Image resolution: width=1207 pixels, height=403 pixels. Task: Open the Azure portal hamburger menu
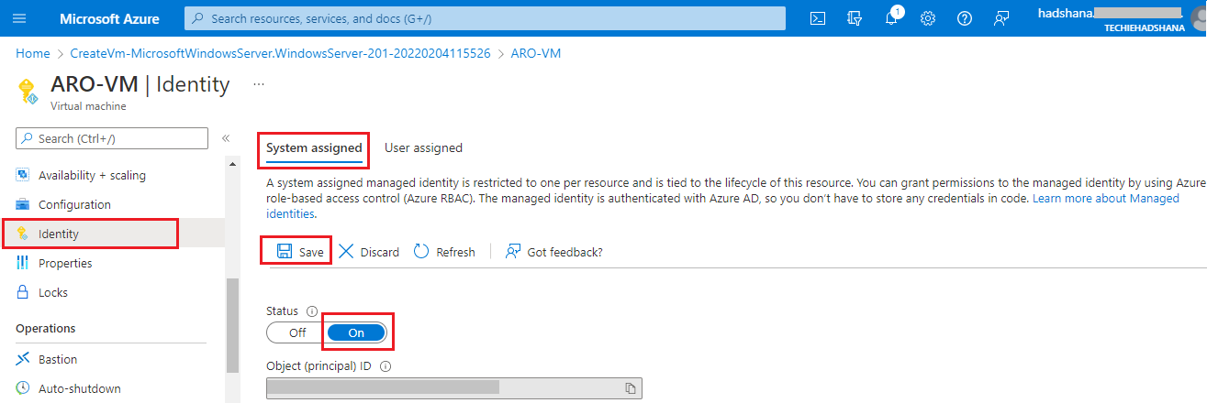click(21, 18)
